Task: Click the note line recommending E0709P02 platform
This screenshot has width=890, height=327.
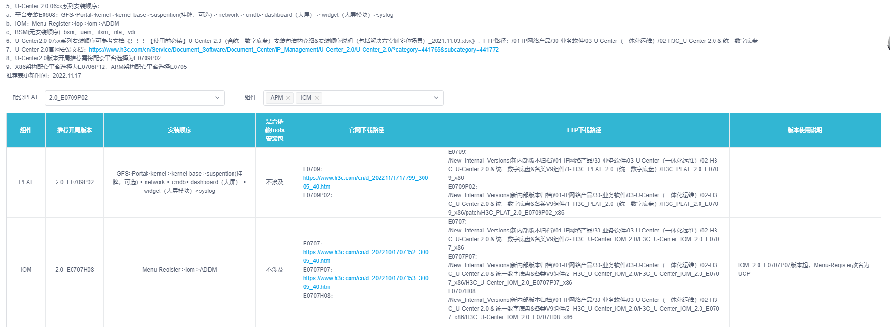Action: 84,58
